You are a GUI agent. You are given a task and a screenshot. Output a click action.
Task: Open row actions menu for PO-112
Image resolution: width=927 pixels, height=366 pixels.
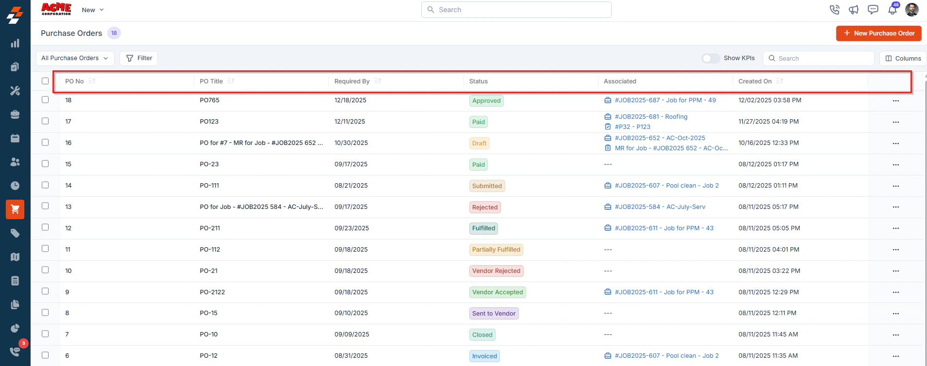(x=895, y=250)
